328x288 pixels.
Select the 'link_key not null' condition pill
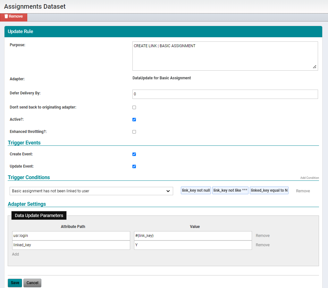point(196,190)
